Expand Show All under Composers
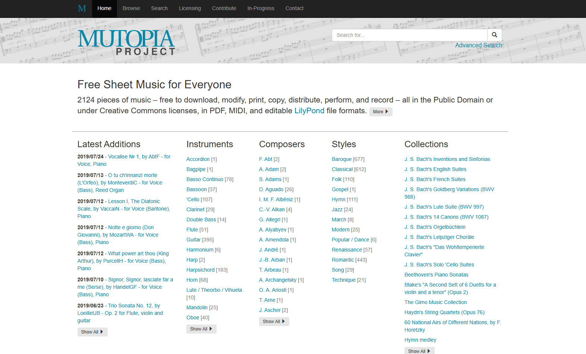Viewport: 586px width, 354px height. click(274, 322)
